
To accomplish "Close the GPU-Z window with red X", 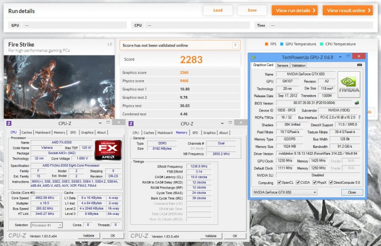I will click(x=359, y=56).
